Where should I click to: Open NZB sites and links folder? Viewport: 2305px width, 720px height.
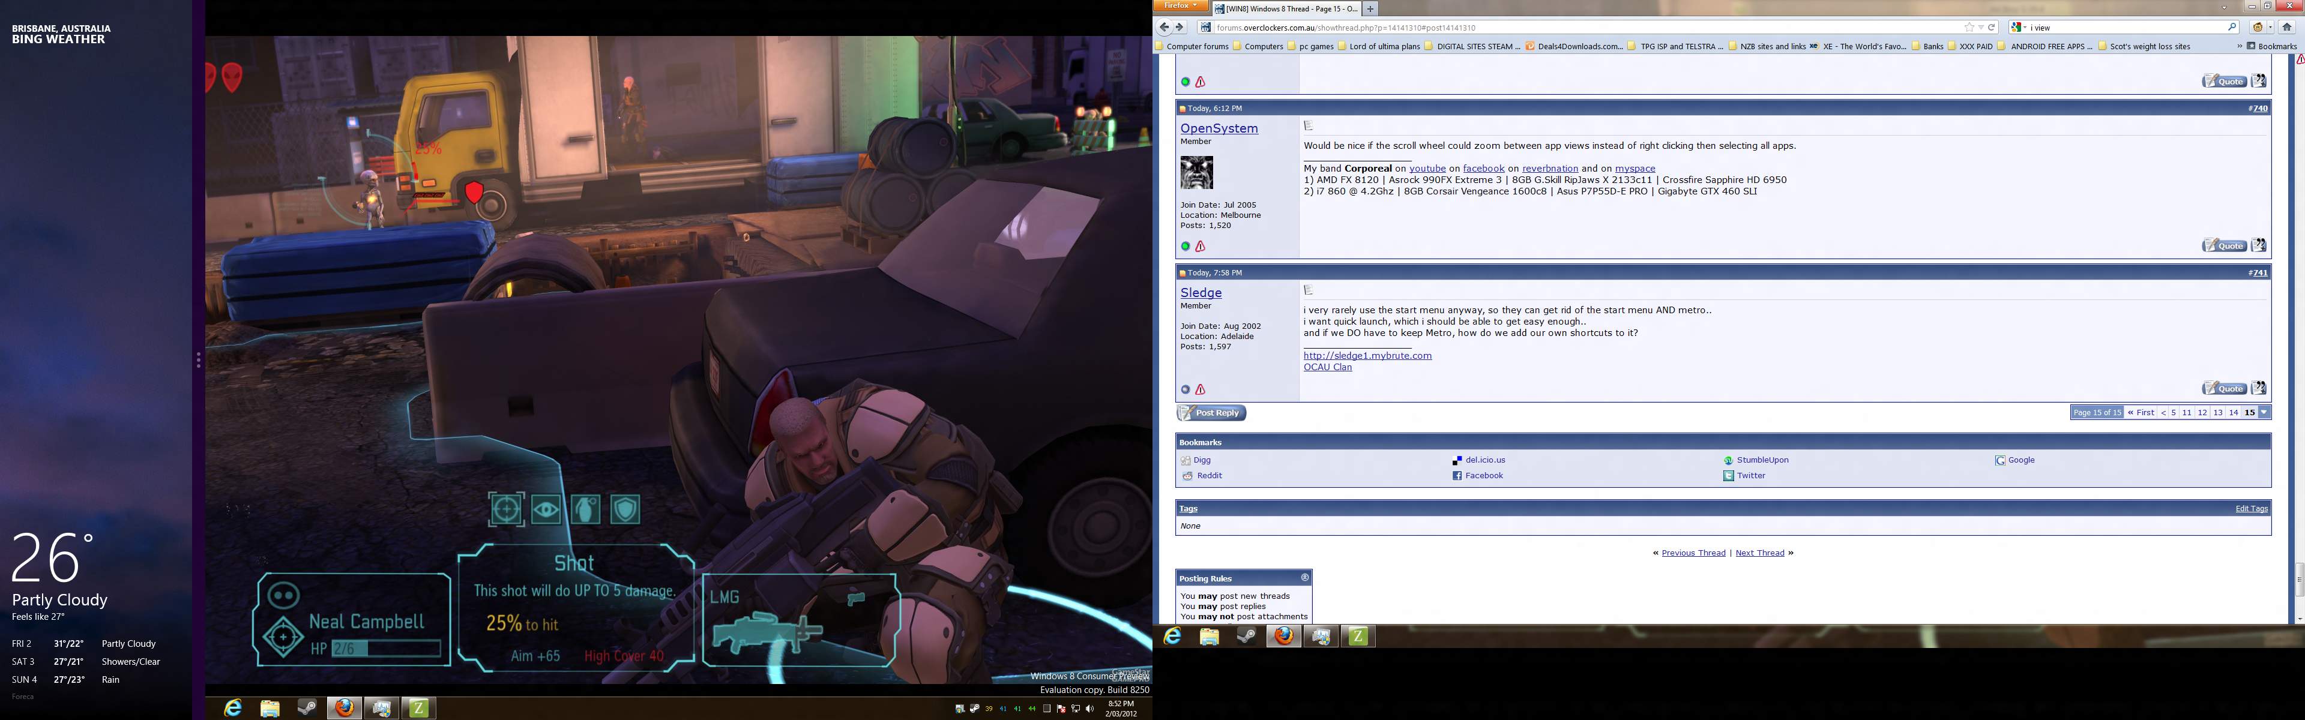click(1767, 47)
